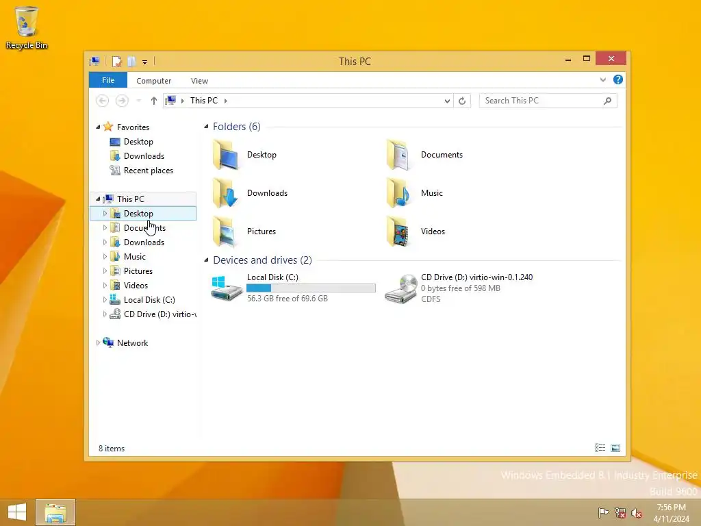Select the CD Drive (D:) virtio-win icon
The width and height of the screenshot is (701, 526).
(x=400, y=289)
